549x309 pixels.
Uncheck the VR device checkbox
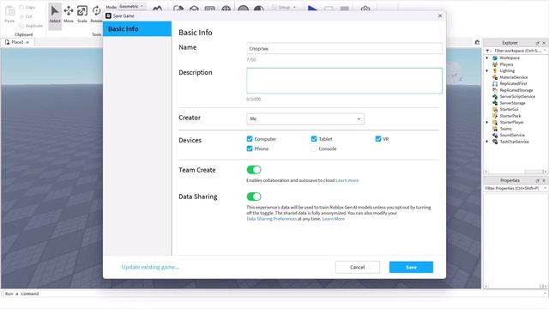378,139
